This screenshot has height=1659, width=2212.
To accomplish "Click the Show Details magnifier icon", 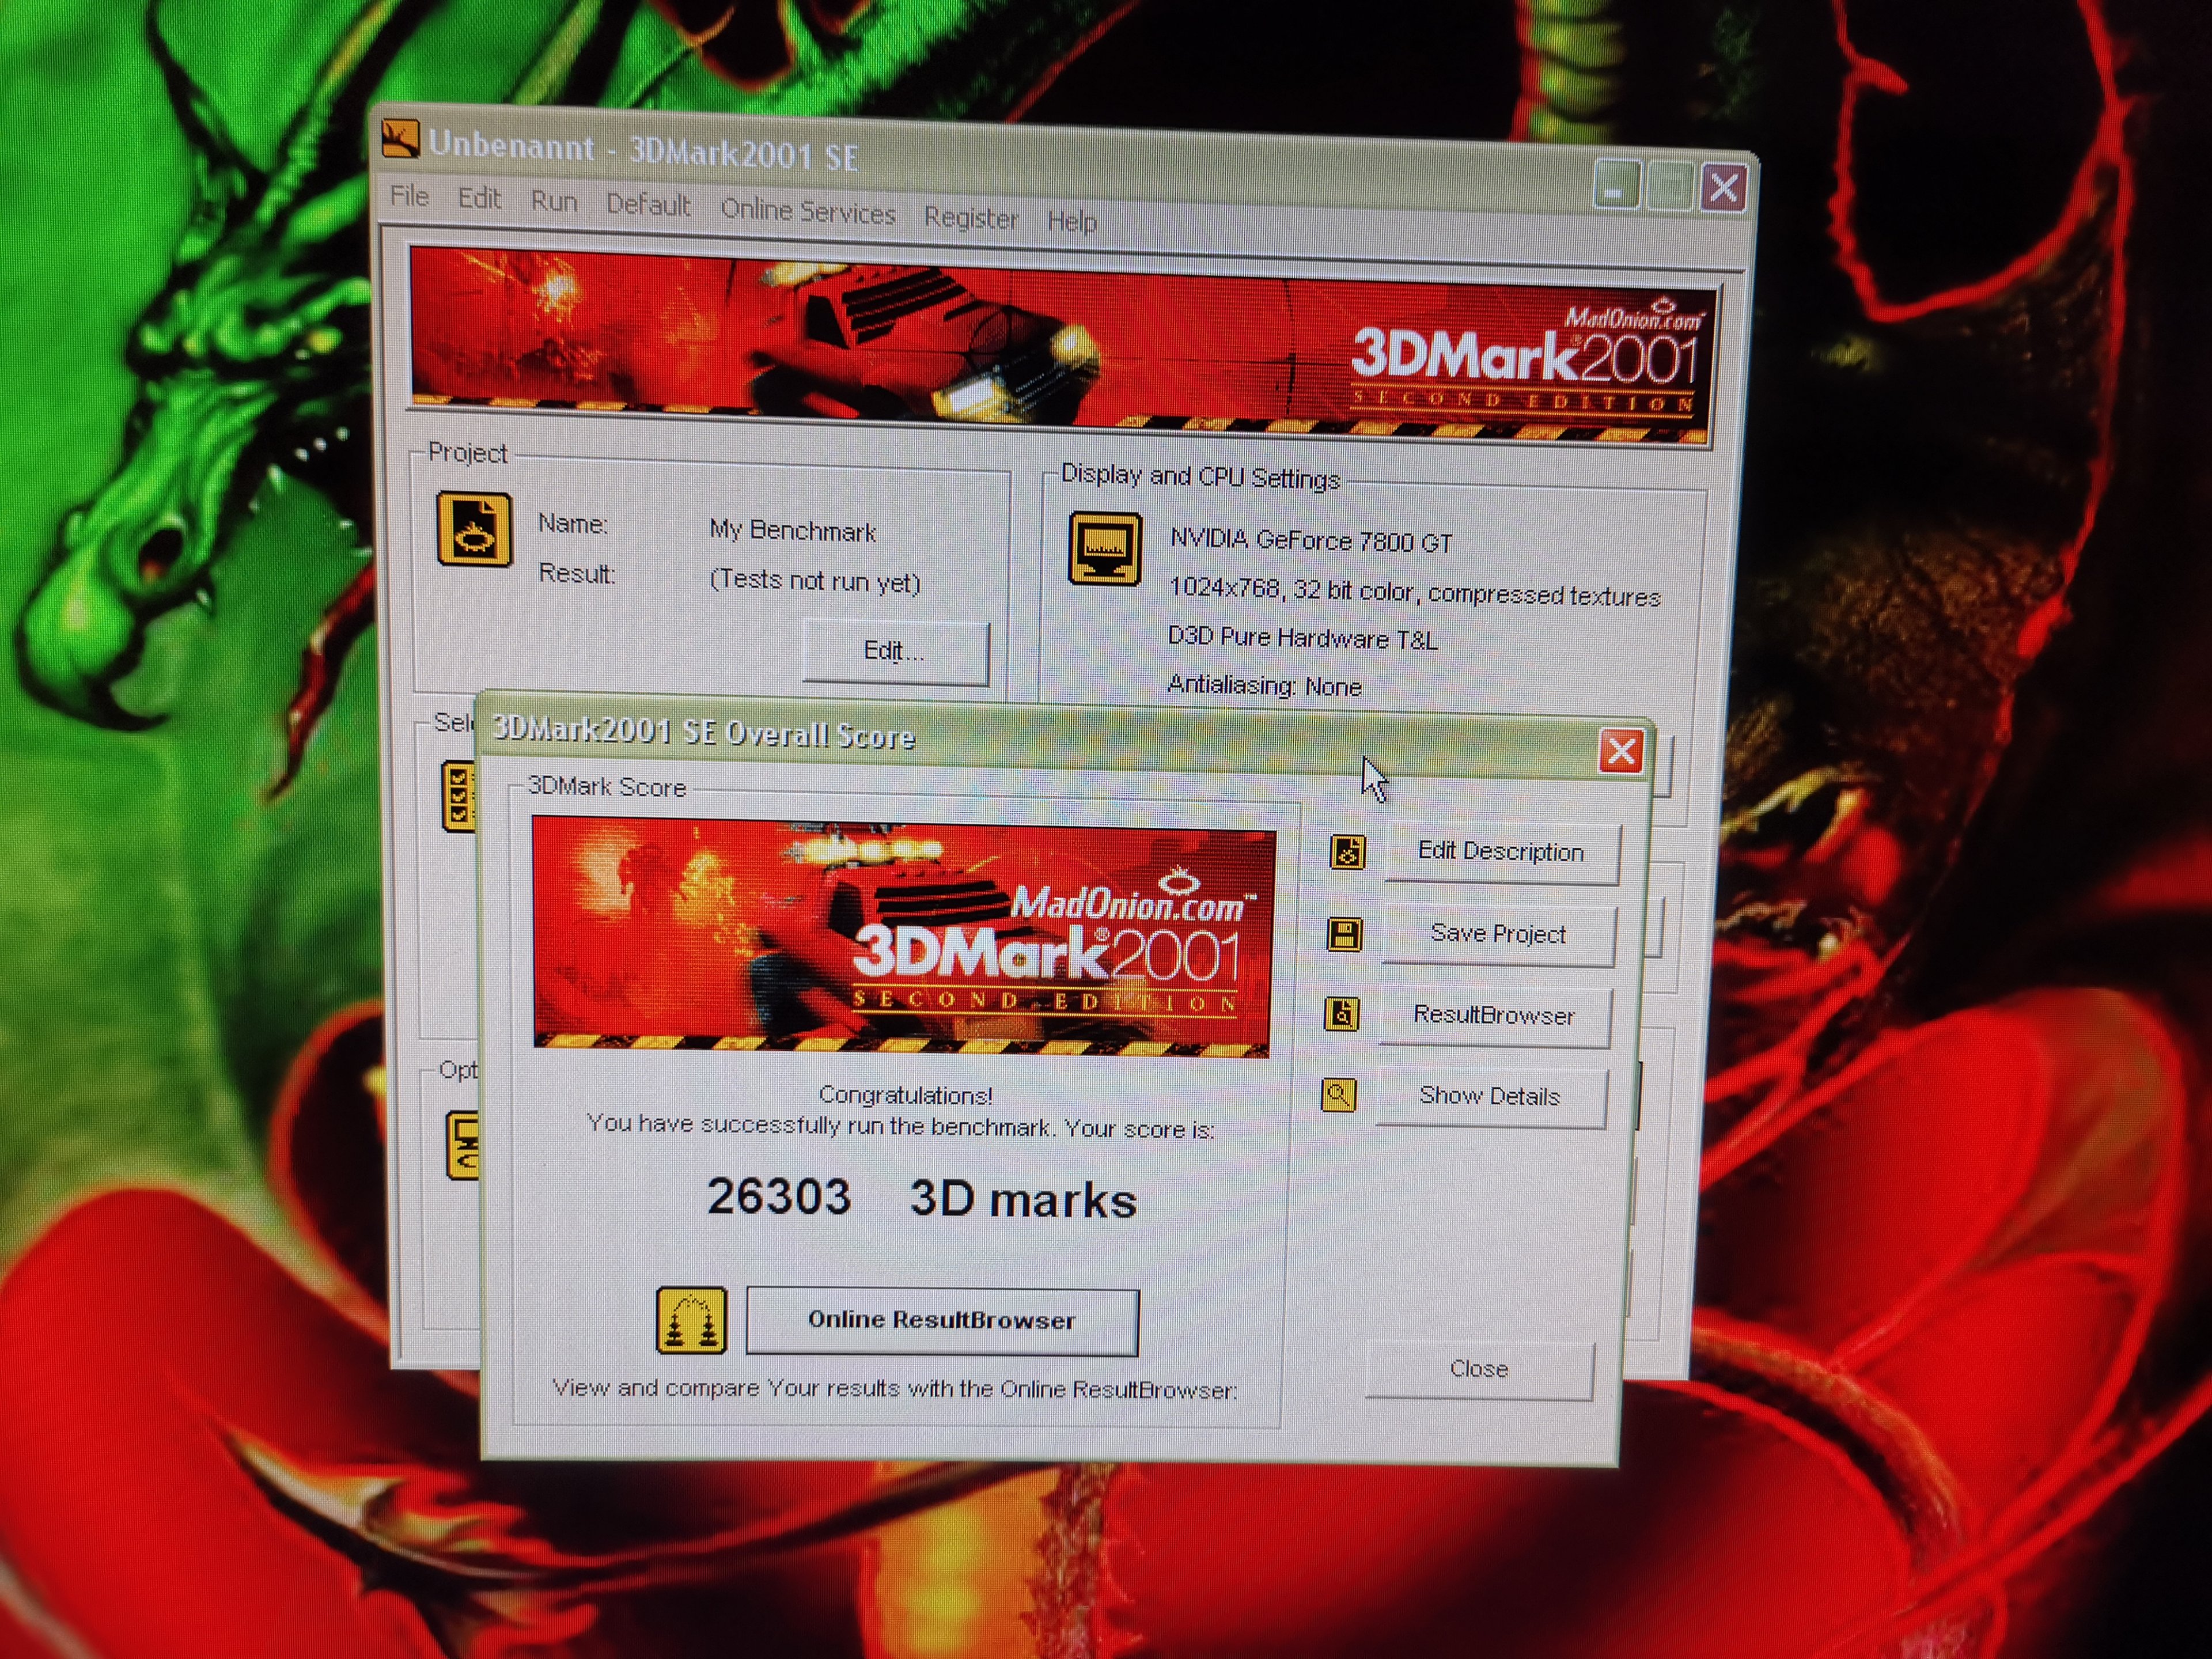I will tap(1338, 1095).
